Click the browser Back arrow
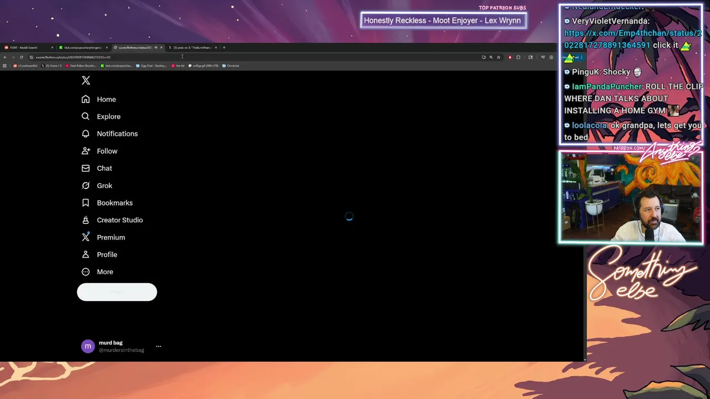Image resolution: width=710 pixels, height=399 pixels. pyautogui.click(x=5, y=57)
